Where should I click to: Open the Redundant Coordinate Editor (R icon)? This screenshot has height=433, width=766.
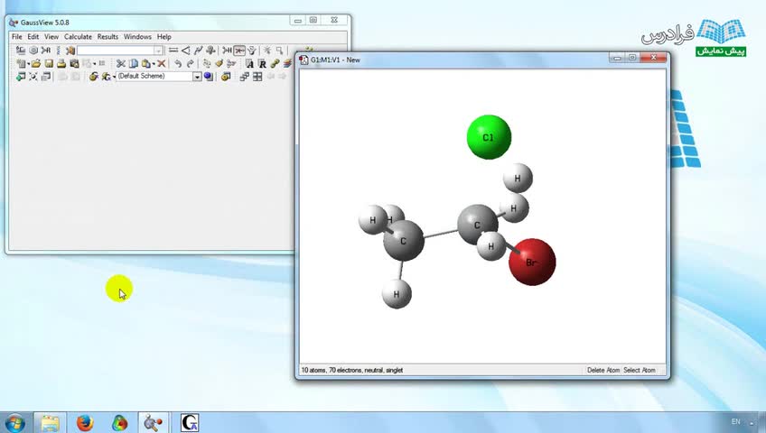[x=262, y=63]
